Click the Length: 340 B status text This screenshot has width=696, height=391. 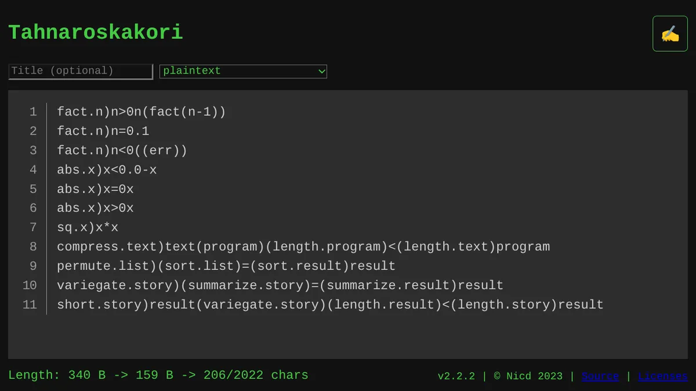(58, 375)
